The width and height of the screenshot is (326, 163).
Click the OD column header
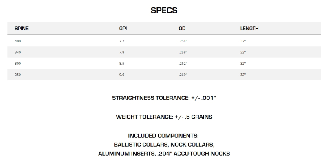point(182,29)
